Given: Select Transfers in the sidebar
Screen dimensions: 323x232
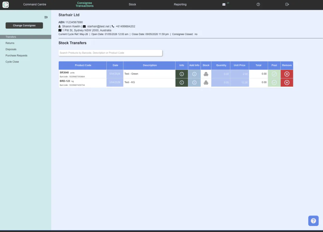Looking at the screenshot, I should [x=26, y=37].
